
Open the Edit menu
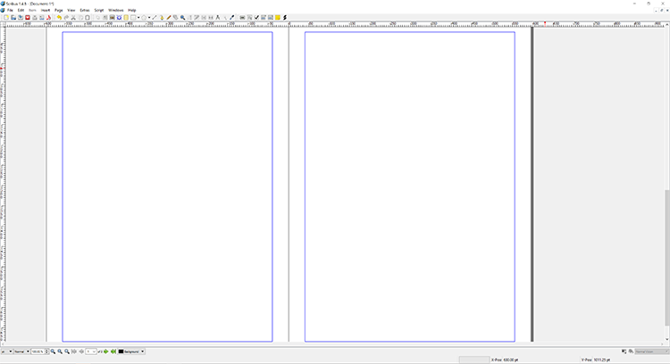point(21,10)
